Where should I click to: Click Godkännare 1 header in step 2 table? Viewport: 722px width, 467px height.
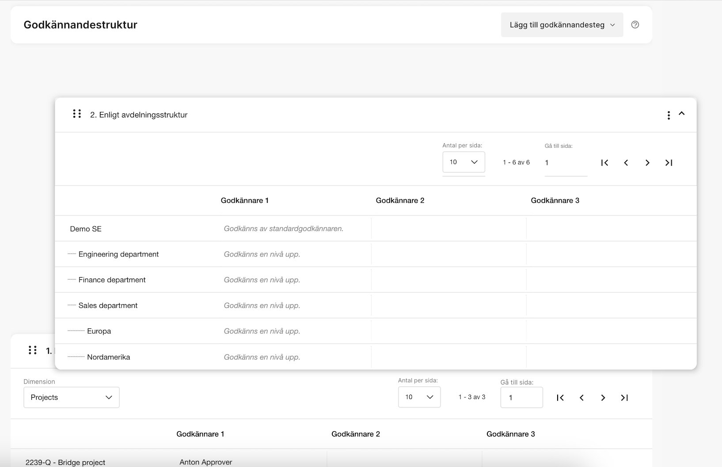[245, 200]
